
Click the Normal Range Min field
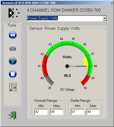coord(41,112)
